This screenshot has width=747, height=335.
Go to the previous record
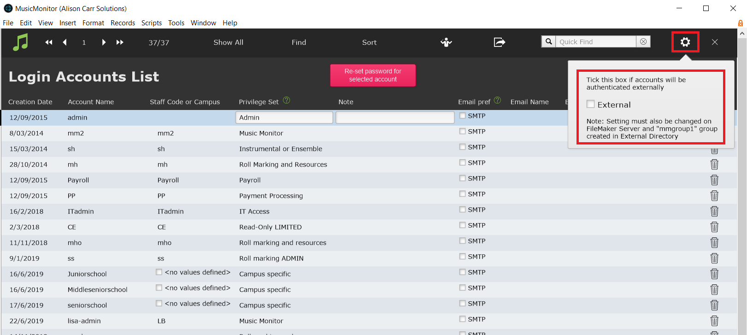click(65, 42)
